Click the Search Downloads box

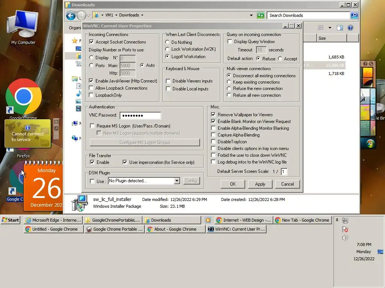tap(308, 15)
